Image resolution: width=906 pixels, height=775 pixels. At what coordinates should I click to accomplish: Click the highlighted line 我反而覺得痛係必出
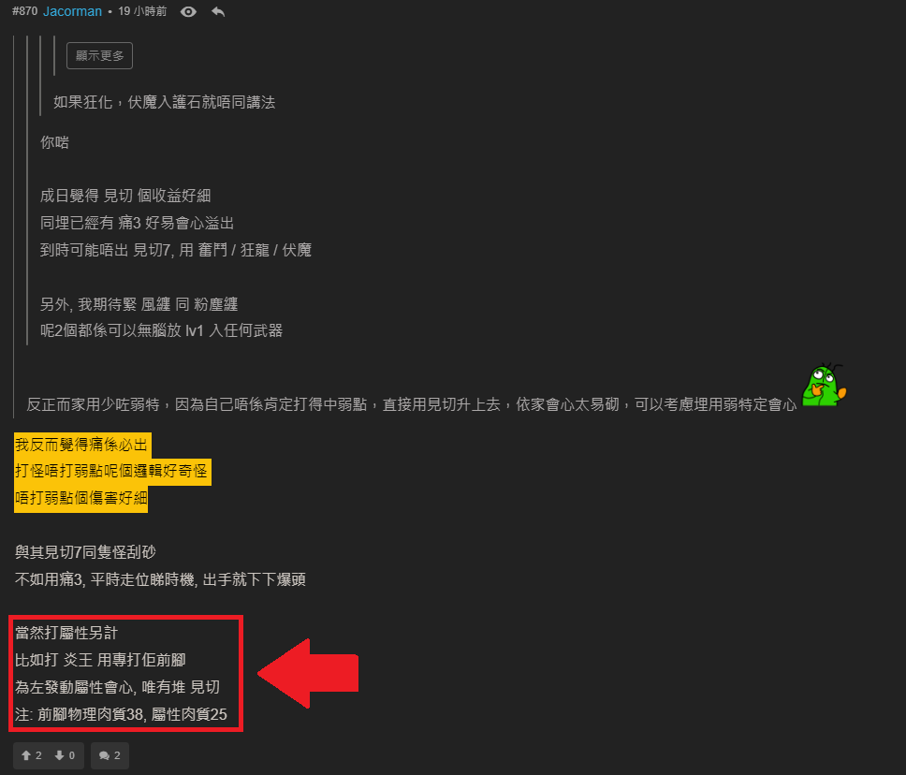tap(82, 445)
